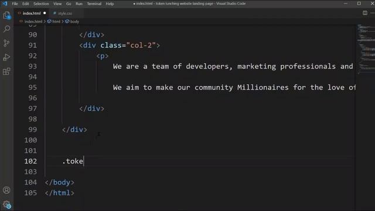
Task: Click the "col-2" class value
Action: tap(141, 45)
